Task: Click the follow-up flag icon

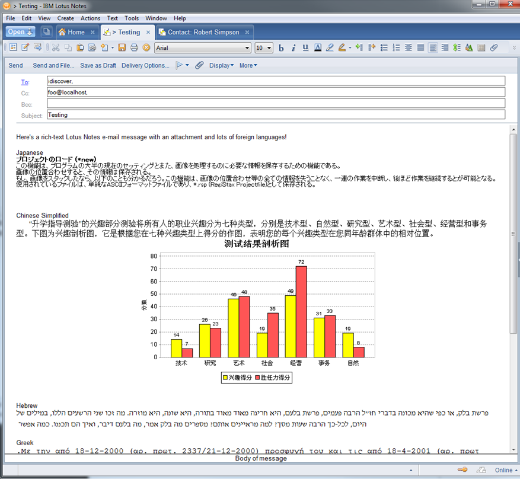Action: coord(180,65)
